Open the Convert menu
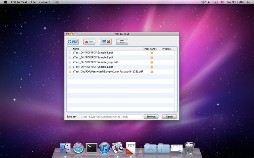The width and height of the screenshot is (254, 158). 44,2
